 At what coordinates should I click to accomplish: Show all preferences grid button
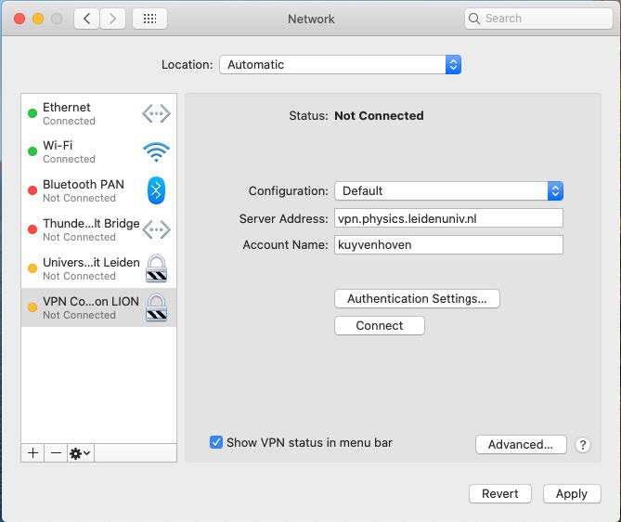pos(149,19)
